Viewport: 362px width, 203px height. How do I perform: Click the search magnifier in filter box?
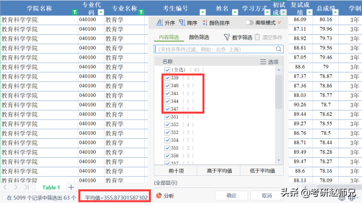pyautogui.click(x=279, y=49)
